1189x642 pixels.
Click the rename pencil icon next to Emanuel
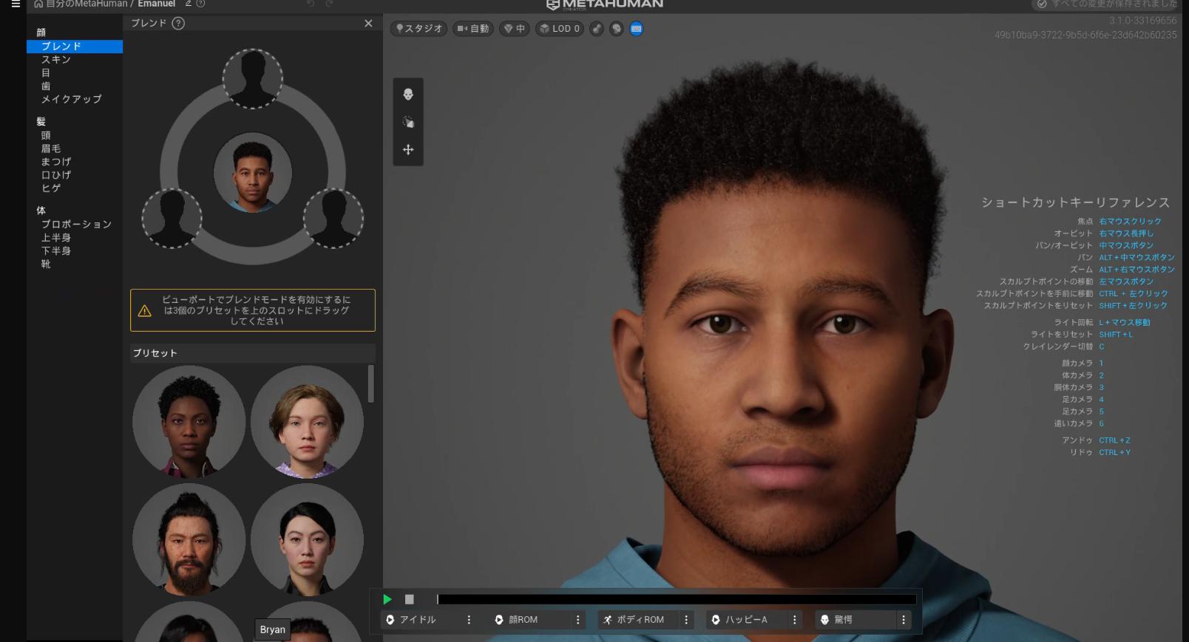coord(189,4)
